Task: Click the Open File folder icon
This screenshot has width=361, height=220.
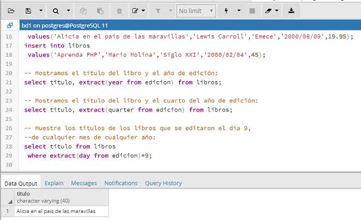Action: (x=11, y=10)
